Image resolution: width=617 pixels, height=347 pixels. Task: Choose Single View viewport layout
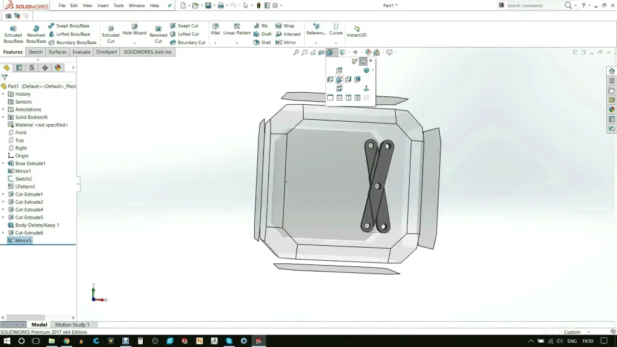tap(330, 98)
